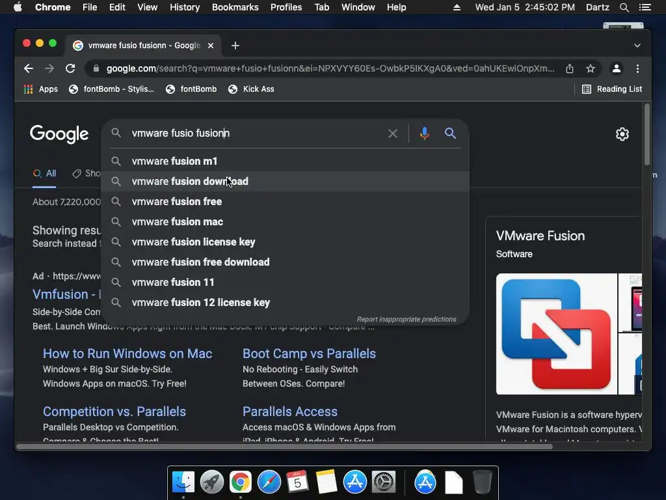Screen dimensions: 666x500
Task: Open Finder from the Dock
Action: [183, 482]
